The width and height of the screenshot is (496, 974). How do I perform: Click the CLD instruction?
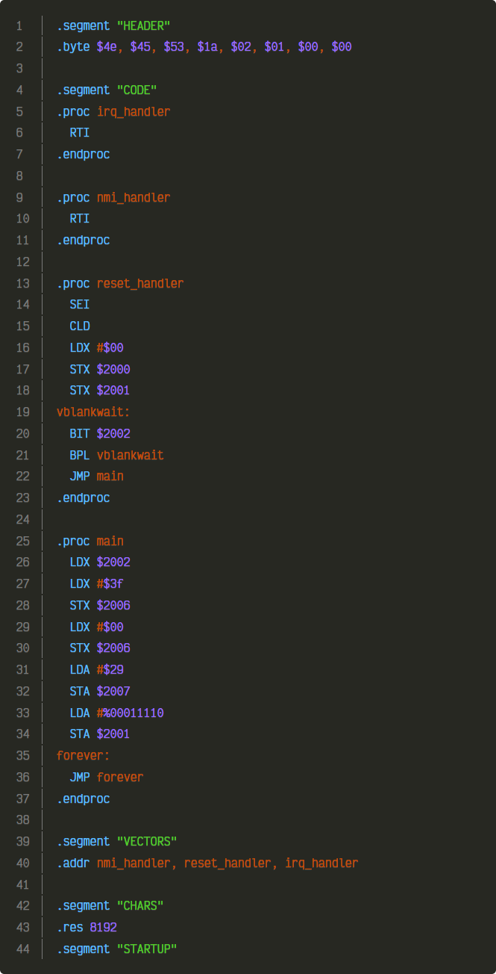(79, 326)
